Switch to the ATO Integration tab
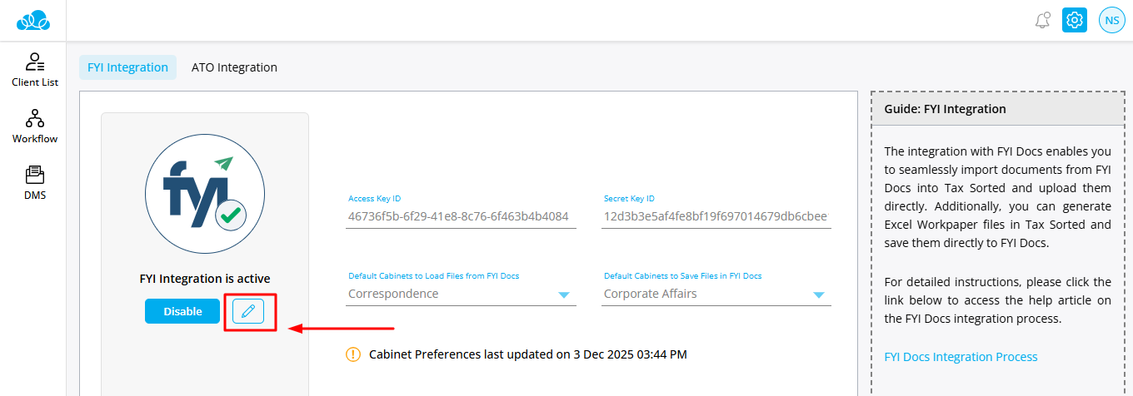1133x396 pixels. pyautogui.click(x=234, y=67)
